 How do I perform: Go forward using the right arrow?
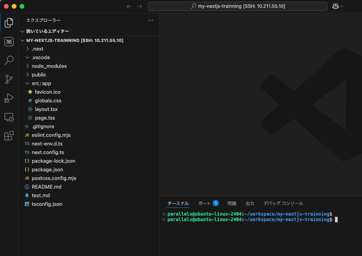(x=140, y=6)
